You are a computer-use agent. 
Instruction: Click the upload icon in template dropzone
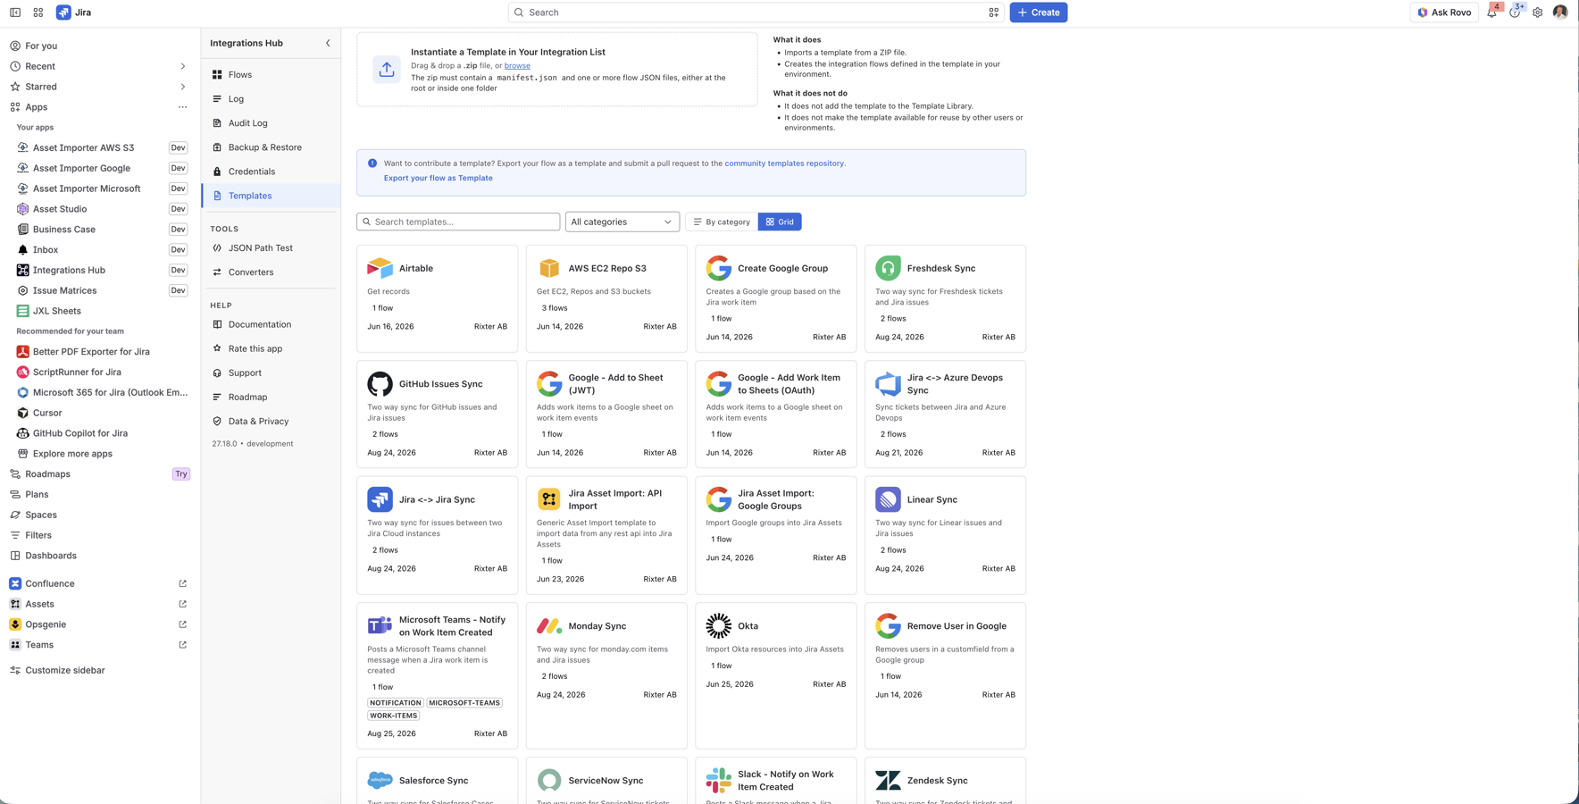387,69
